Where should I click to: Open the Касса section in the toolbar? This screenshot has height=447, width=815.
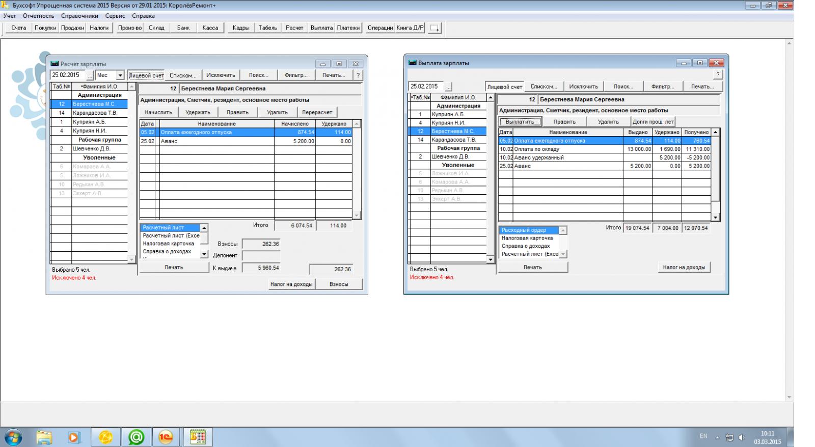pos(210,28)
